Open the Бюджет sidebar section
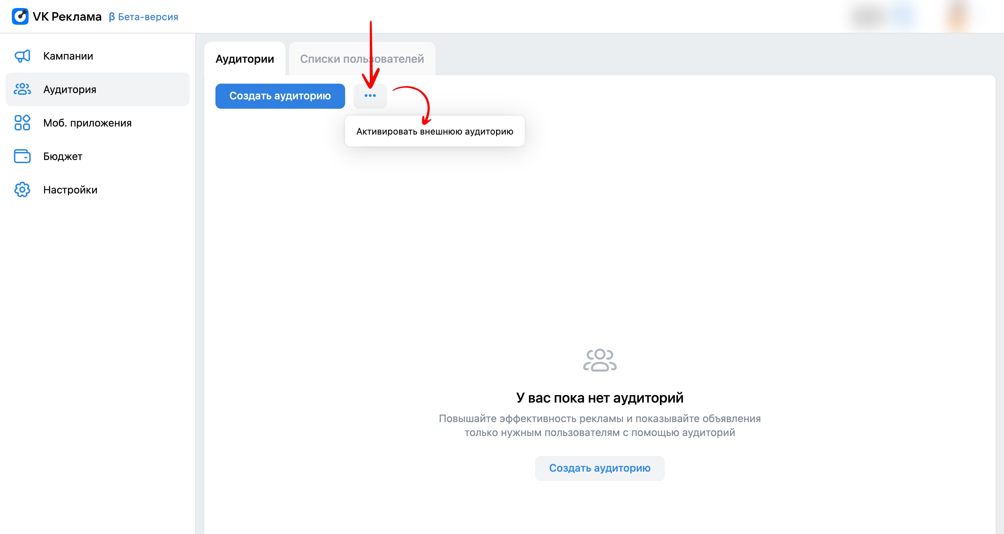The image size is (1004, 534). (98, 156)
